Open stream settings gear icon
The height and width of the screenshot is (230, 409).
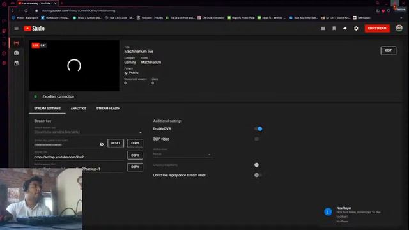[356, 28]
